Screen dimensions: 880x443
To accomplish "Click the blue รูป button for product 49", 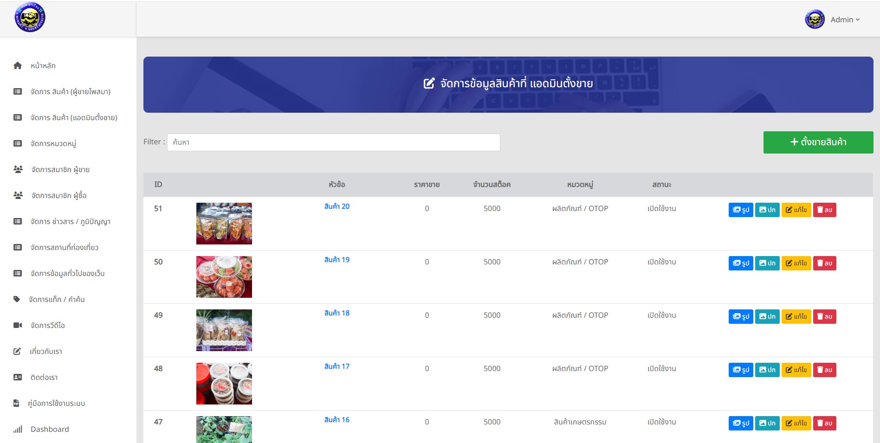I will point(740,316).
